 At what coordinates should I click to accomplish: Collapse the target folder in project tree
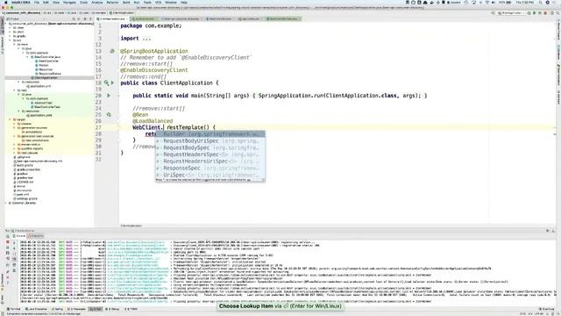(10, 119)
